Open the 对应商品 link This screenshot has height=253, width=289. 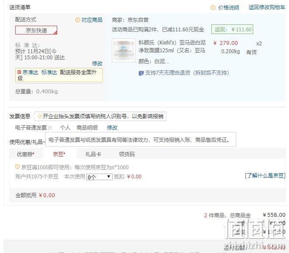pos(92,20)
